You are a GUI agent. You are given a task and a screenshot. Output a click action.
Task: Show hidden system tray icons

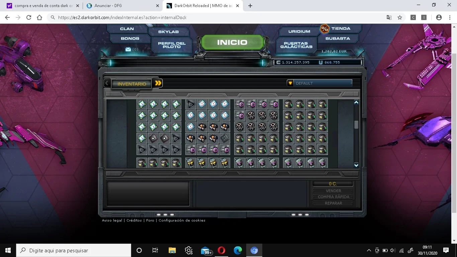[x=369, y=250]
